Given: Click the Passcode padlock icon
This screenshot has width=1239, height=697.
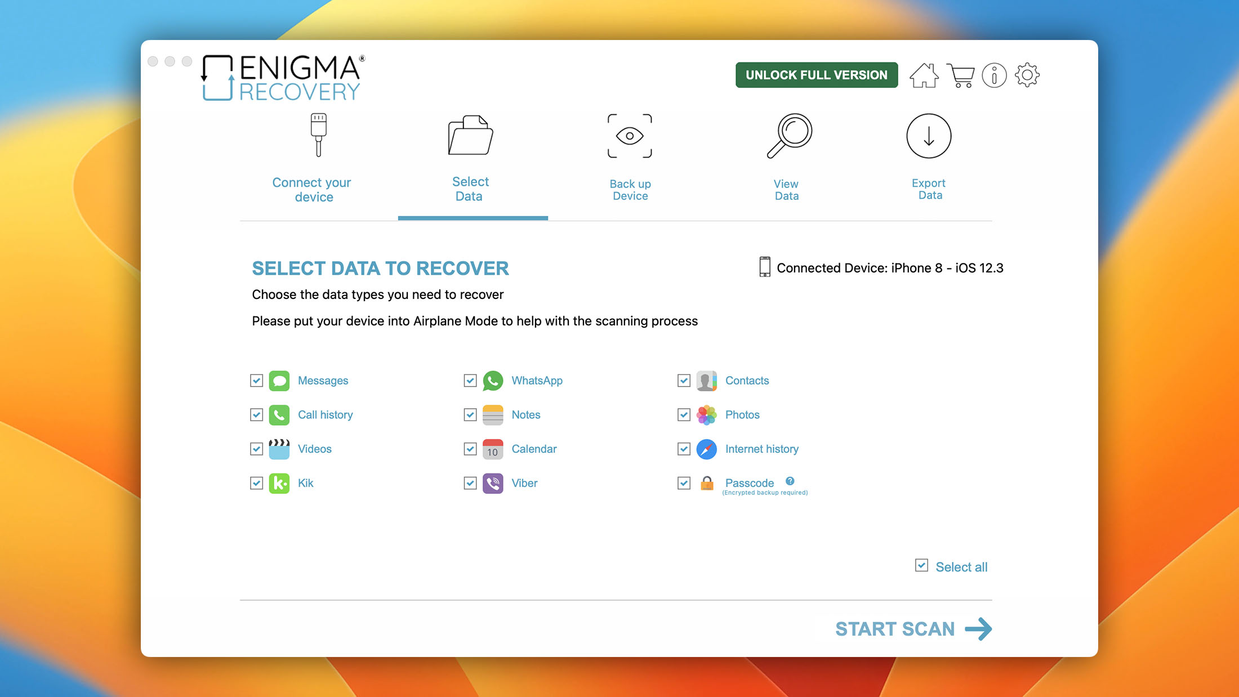Looking at the screenshot, I should tap(707, 483).
